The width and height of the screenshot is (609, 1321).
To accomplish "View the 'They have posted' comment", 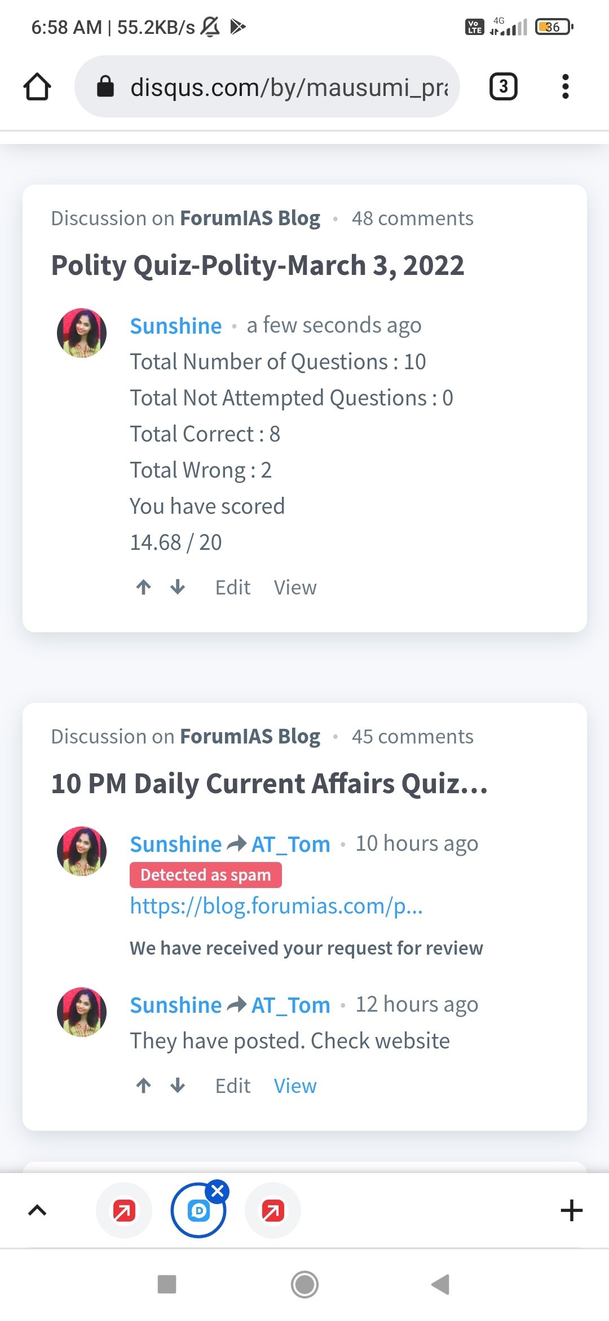I will tap(295, 1086).
